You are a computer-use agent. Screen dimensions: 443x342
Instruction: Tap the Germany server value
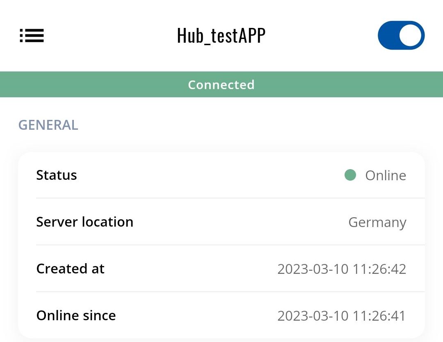(x=377, y=223)
